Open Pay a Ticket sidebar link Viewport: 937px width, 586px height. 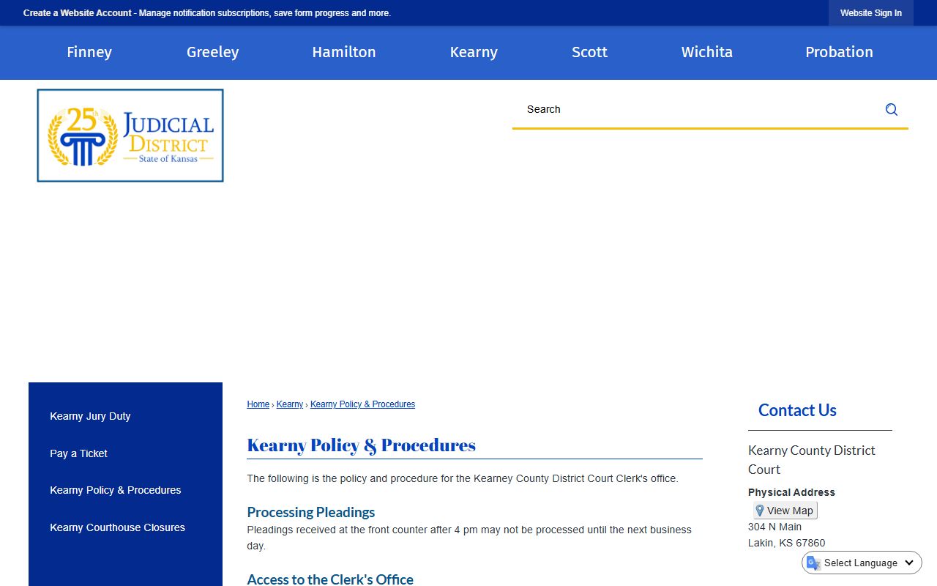78,453
